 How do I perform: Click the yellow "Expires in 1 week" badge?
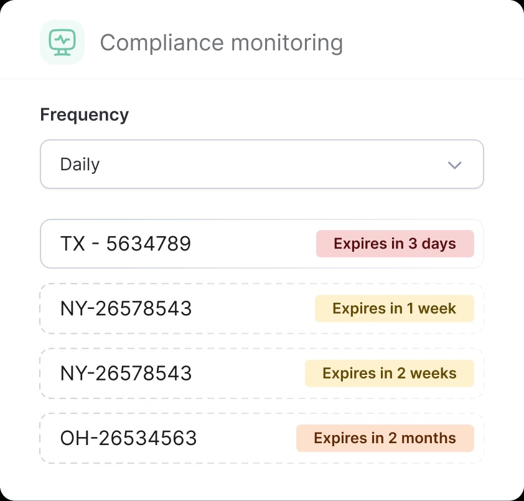tap(394, 308)
